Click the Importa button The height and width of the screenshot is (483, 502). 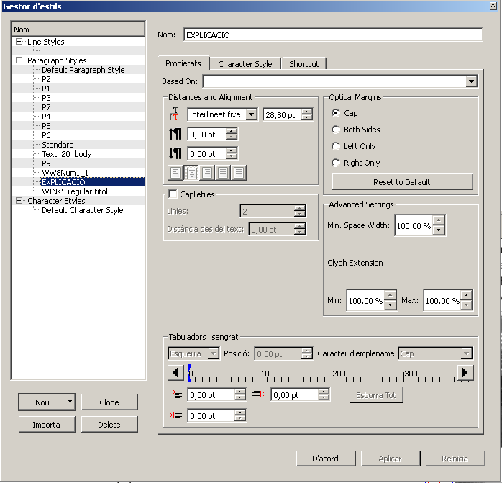(x=47, y=425)
